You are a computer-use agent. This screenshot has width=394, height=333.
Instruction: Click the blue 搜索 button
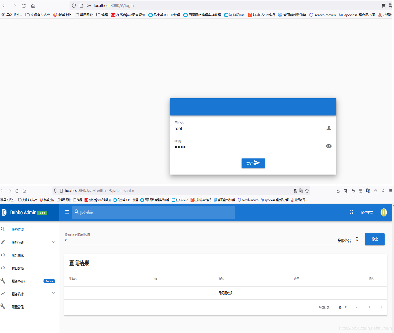coord(375,239)
